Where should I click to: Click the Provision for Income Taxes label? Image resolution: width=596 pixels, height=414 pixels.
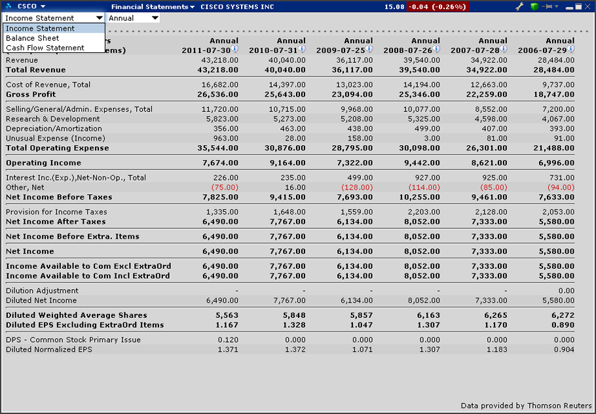click(56, 212)
